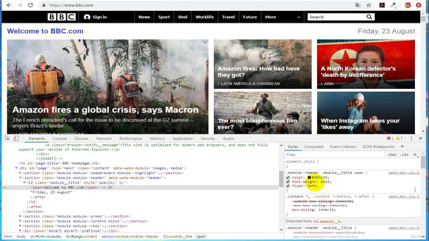The image size is (429, 241).
Task: Uncheck the font-weight property checkbox
Action: pos(288,181)
